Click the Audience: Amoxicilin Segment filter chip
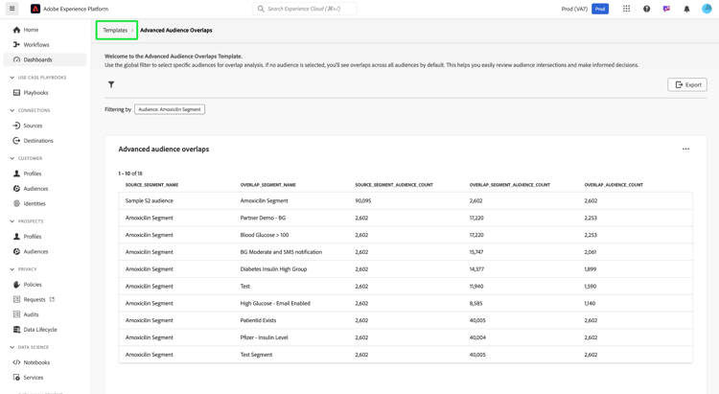719x394 pixels. 170,109
